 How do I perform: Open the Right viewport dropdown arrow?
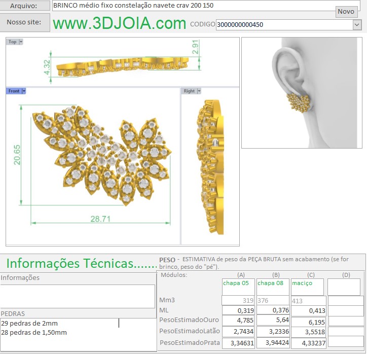199,91
